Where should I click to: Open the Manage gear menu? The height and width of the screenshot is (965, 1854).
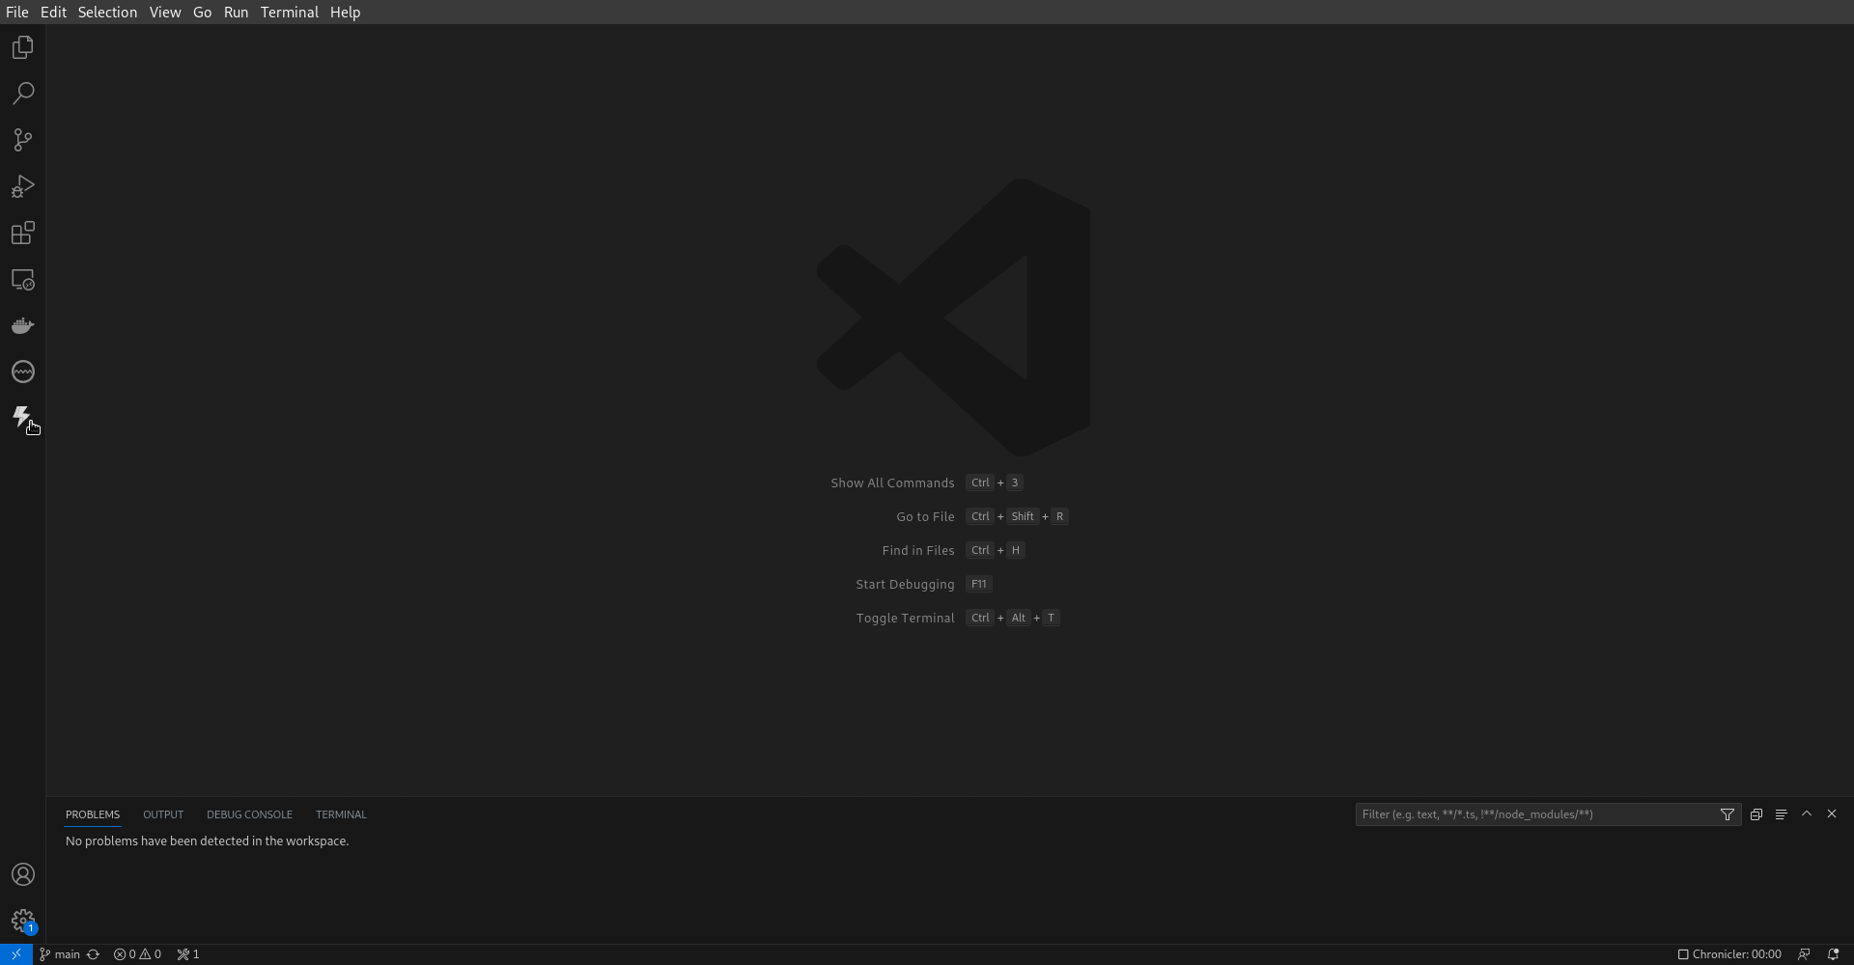tap(23, 921)
